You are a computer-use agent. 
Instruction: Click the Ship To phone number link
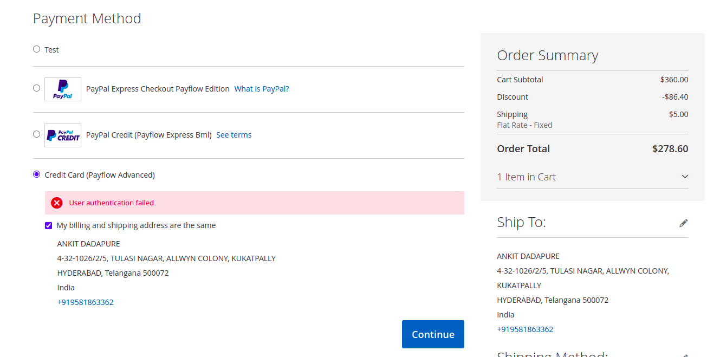click(525, 329)
